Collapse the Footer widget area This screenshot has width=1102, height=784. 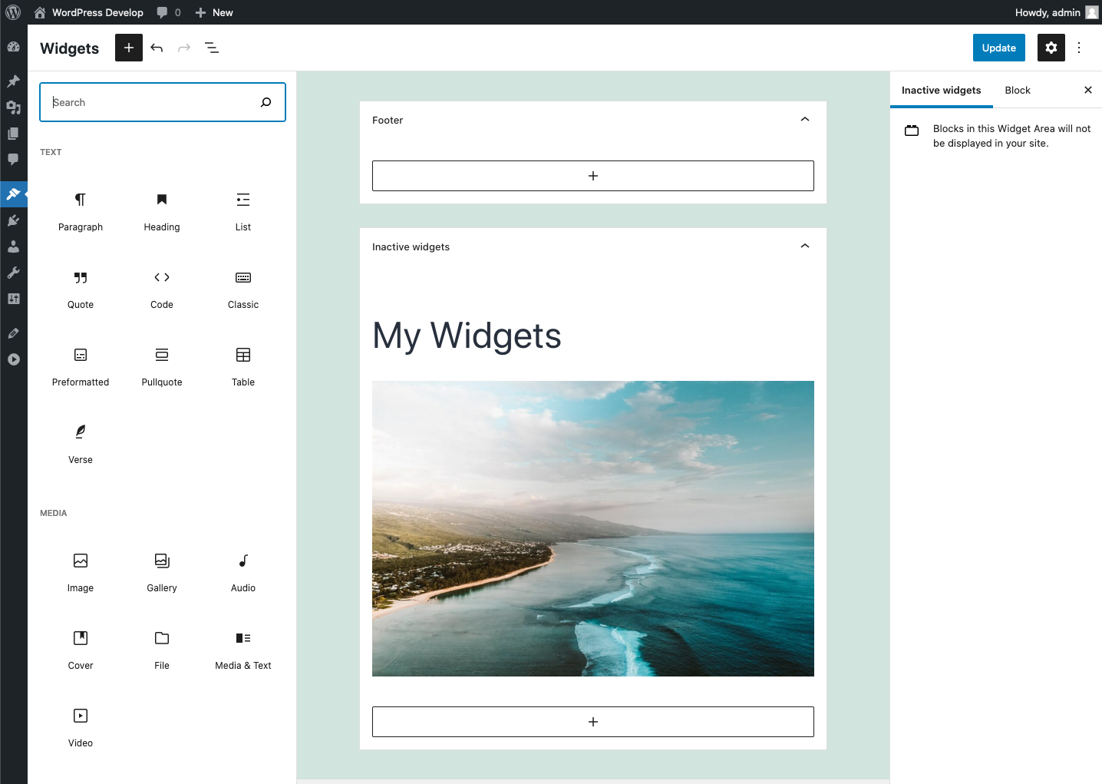[805, 120]
